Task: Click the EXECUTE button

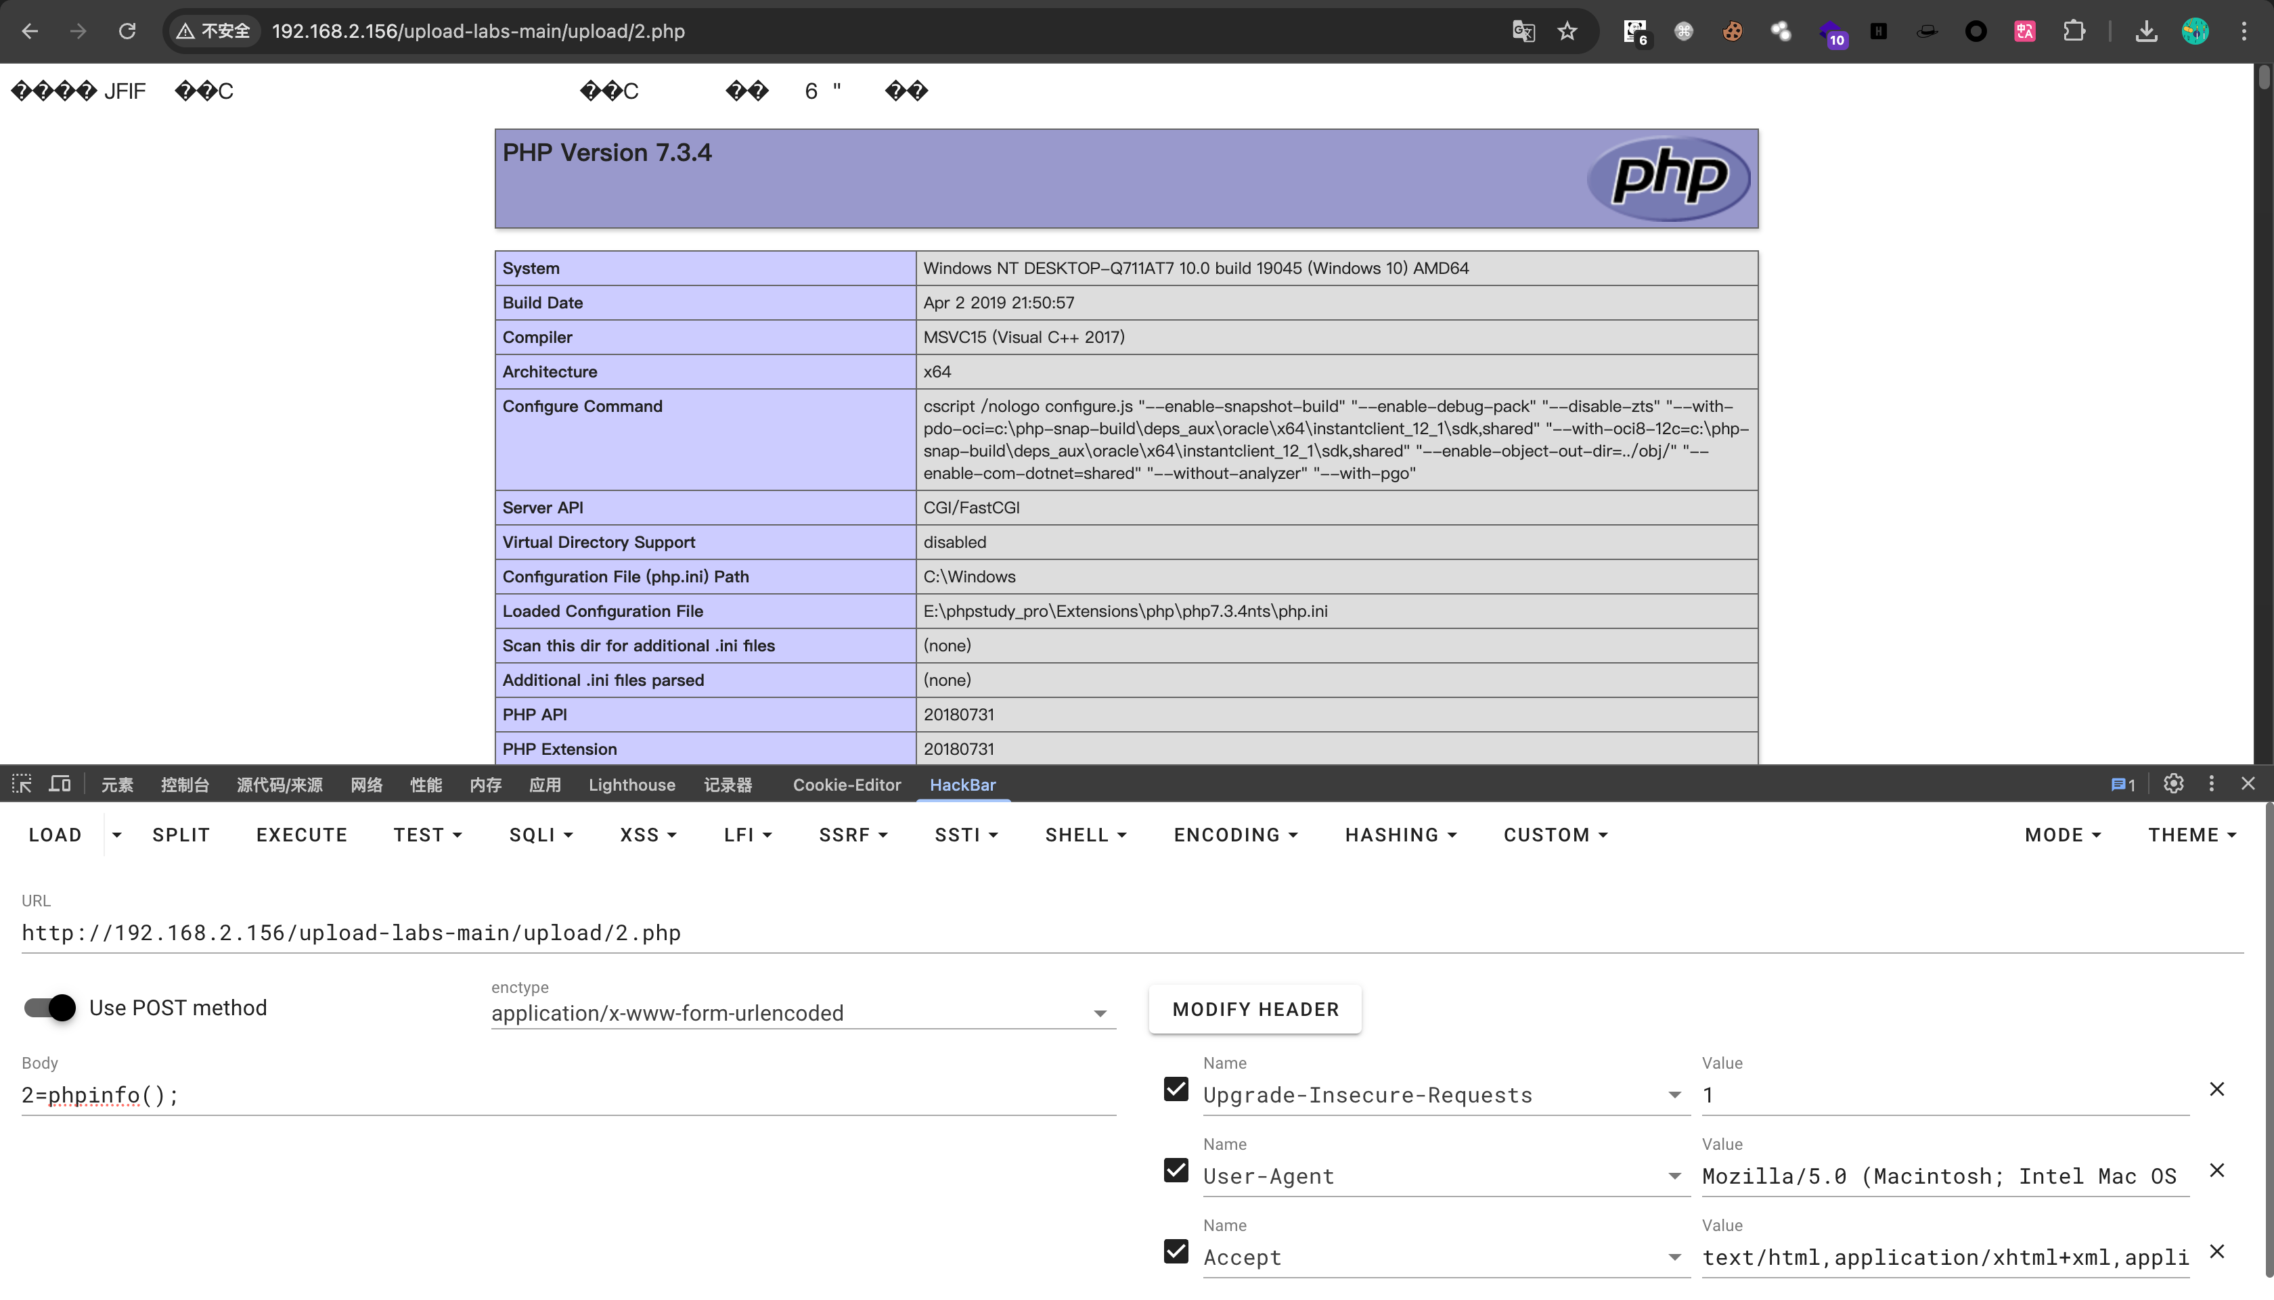Action: (302, 835)
